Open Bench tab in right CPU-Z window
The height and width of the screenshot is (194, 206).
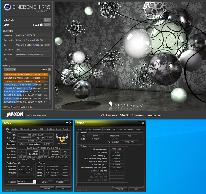click(x=131, y=129)
